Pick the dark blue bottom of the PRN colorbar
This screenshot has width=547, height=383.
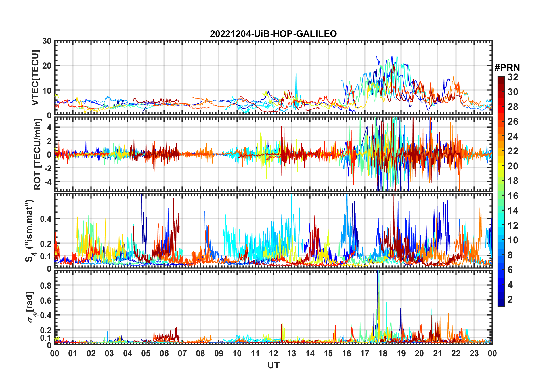coord(501,303)
